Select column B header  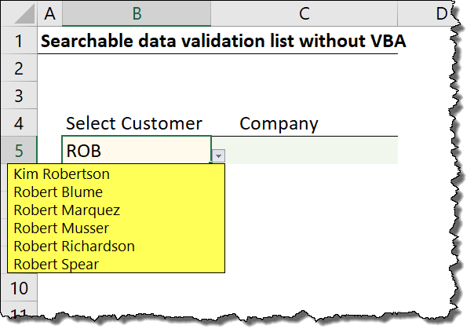click(x=137, y=13)
